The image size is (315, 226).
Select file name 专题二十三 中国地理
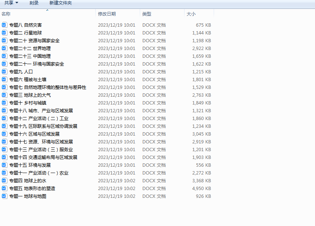click(x=30, y=56)
